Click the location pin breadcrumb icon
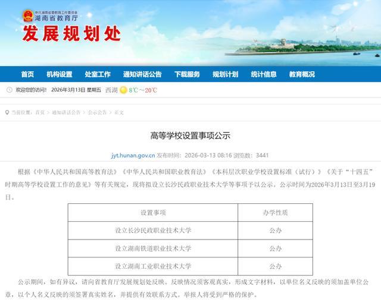 (x=7, y=112)
